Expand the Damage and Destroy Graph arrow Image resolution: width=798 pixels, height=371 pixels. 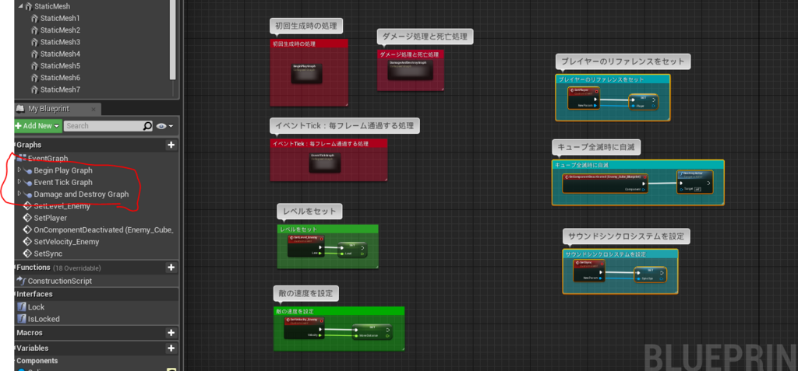[19, 194]
